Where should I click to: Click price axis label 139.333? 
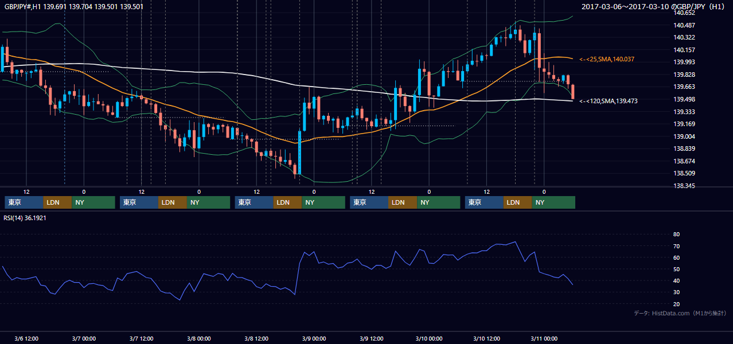click(x=684, y=112)
